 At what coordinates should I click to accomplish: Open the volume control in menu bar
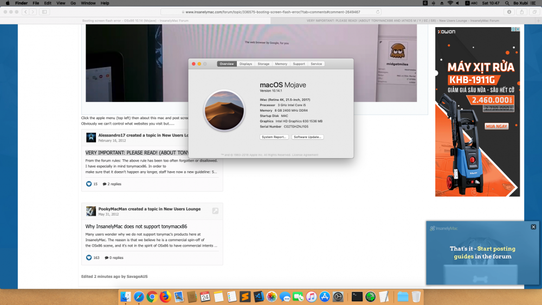tap(457, 3)
